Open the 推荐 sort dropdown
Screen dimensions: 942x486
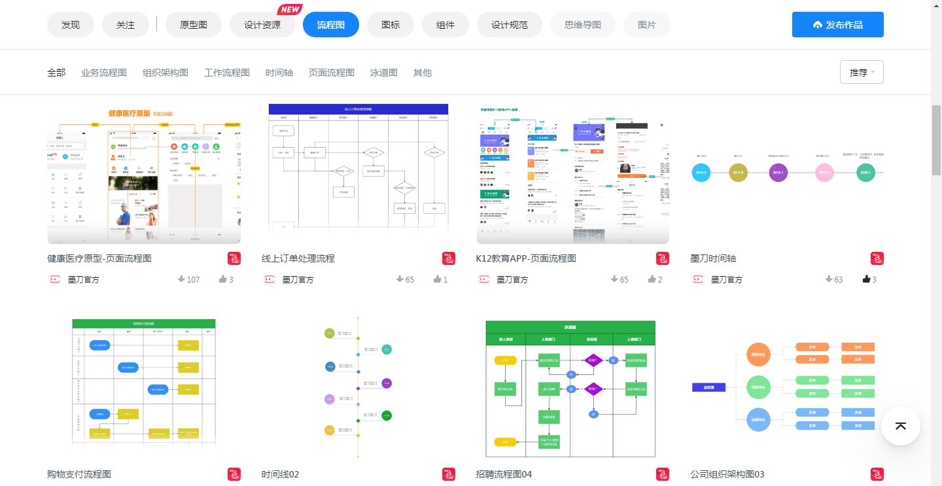[862, 72]
